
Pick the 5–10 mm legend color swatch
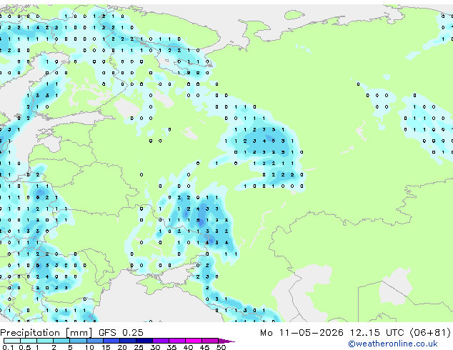point(78,341)
